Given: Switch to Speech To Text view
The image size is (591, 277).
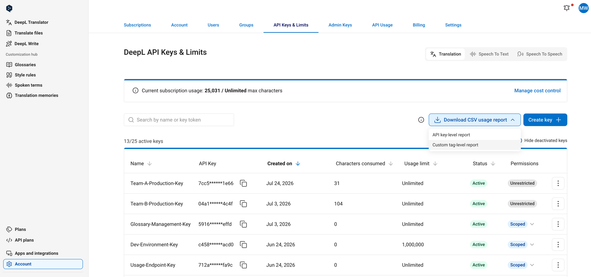Looking at the screenshot, I should pos(489,54).
